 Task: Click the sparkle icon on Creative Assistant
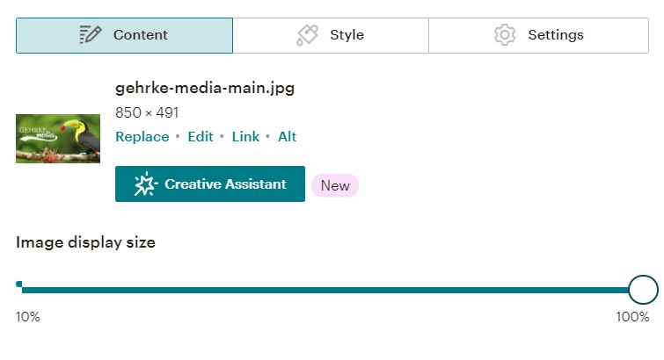(x=146, y=184)
